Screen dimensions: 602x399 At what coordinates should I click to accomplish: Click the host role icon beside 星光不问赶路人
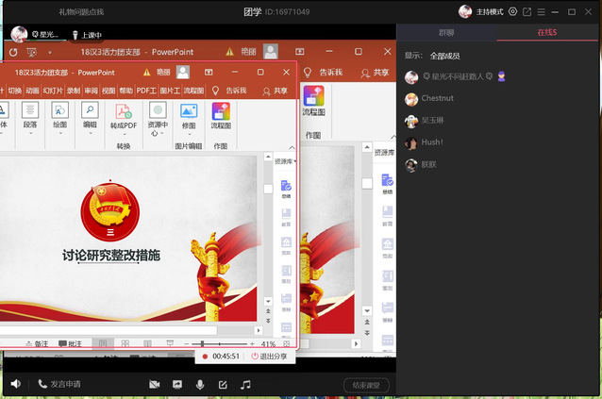click(x=501, y=76)
